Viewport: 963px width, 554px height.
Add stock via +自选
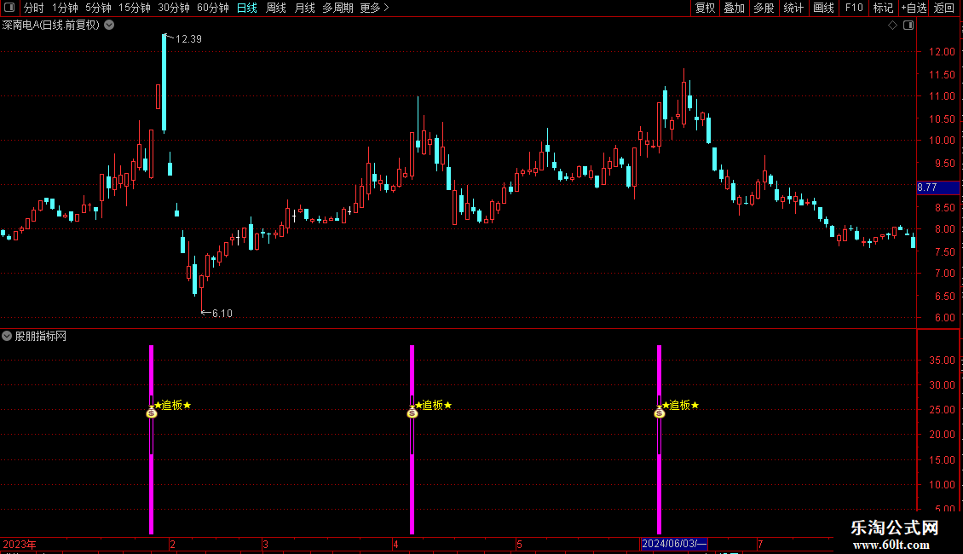[x=914, y=8]
